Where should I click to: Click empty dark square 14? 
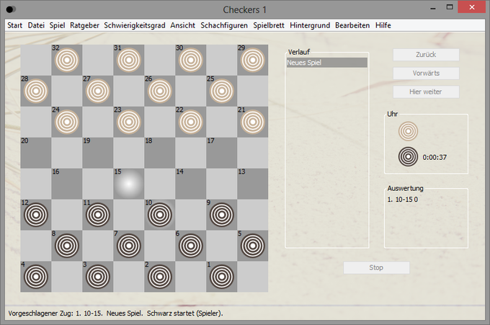[x=191, y=184]
